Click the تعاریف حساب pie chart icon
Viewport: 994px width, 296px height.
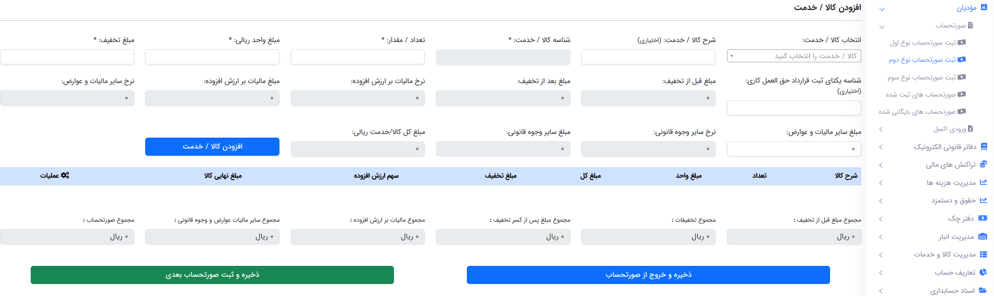[984, 273]
